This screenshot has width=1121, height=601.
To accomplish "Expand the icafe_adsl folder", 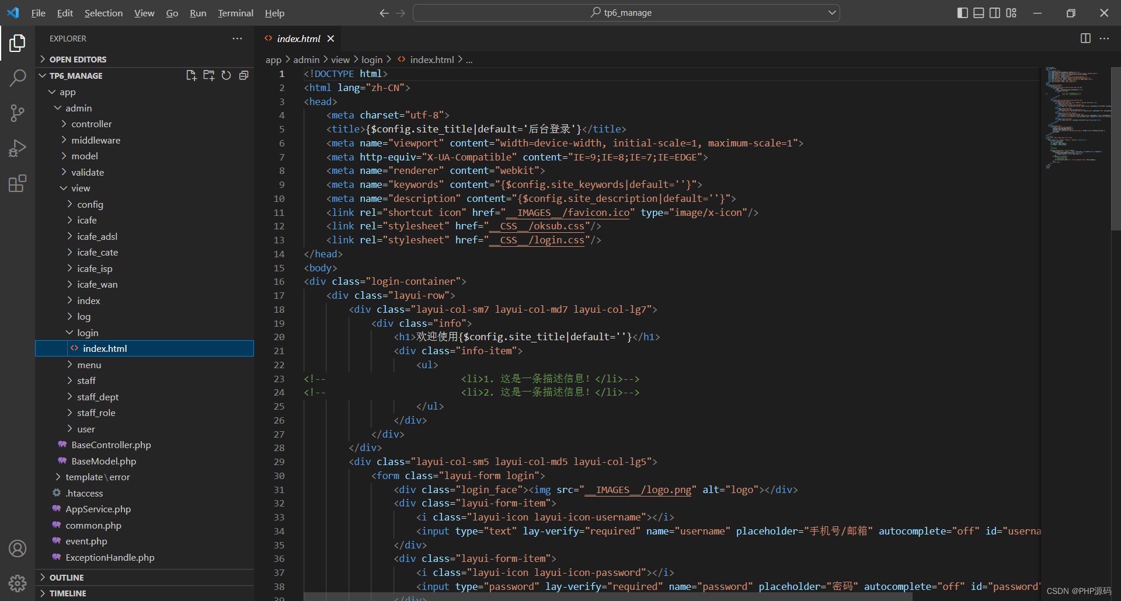I will [x=145, y=236].
